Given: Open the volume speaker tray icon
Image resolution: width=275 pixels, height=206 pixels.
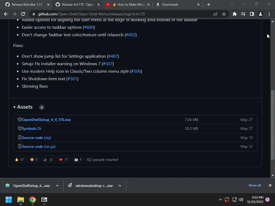Looking at the screenshot, I should (x=241, y=200).
